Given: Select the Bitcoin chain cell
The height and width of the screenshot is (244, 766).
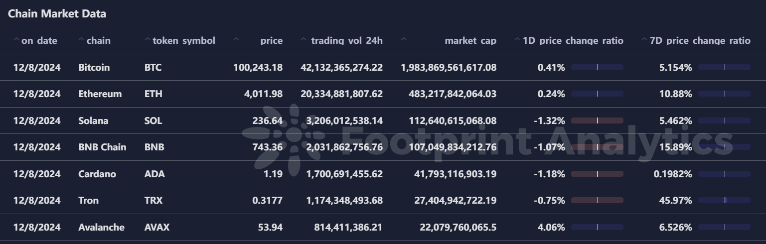Looking at the screenshot, I should point(94,67).
